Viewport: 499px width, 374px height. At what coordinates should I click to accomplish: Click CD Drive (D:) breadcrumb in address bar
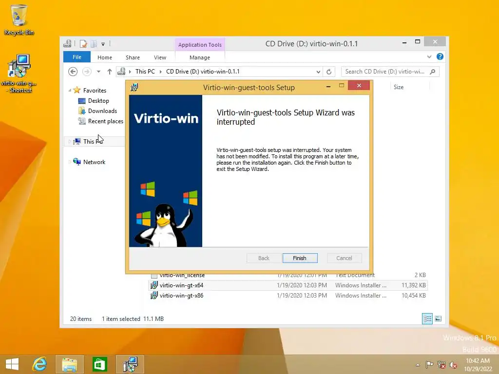[203, 72]
